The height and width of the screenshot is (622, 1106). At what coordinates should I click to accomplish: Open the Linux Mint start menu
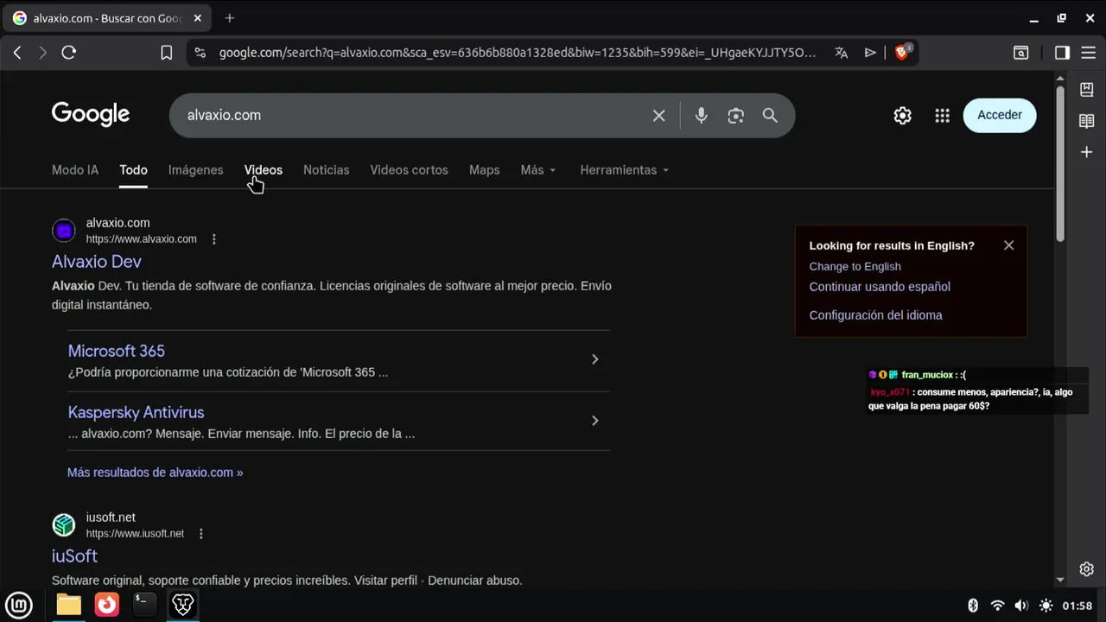[x=19, y=605]
